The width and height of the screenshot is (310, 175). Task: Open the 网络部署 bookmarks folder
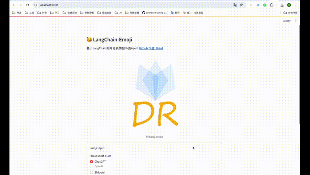132,13
